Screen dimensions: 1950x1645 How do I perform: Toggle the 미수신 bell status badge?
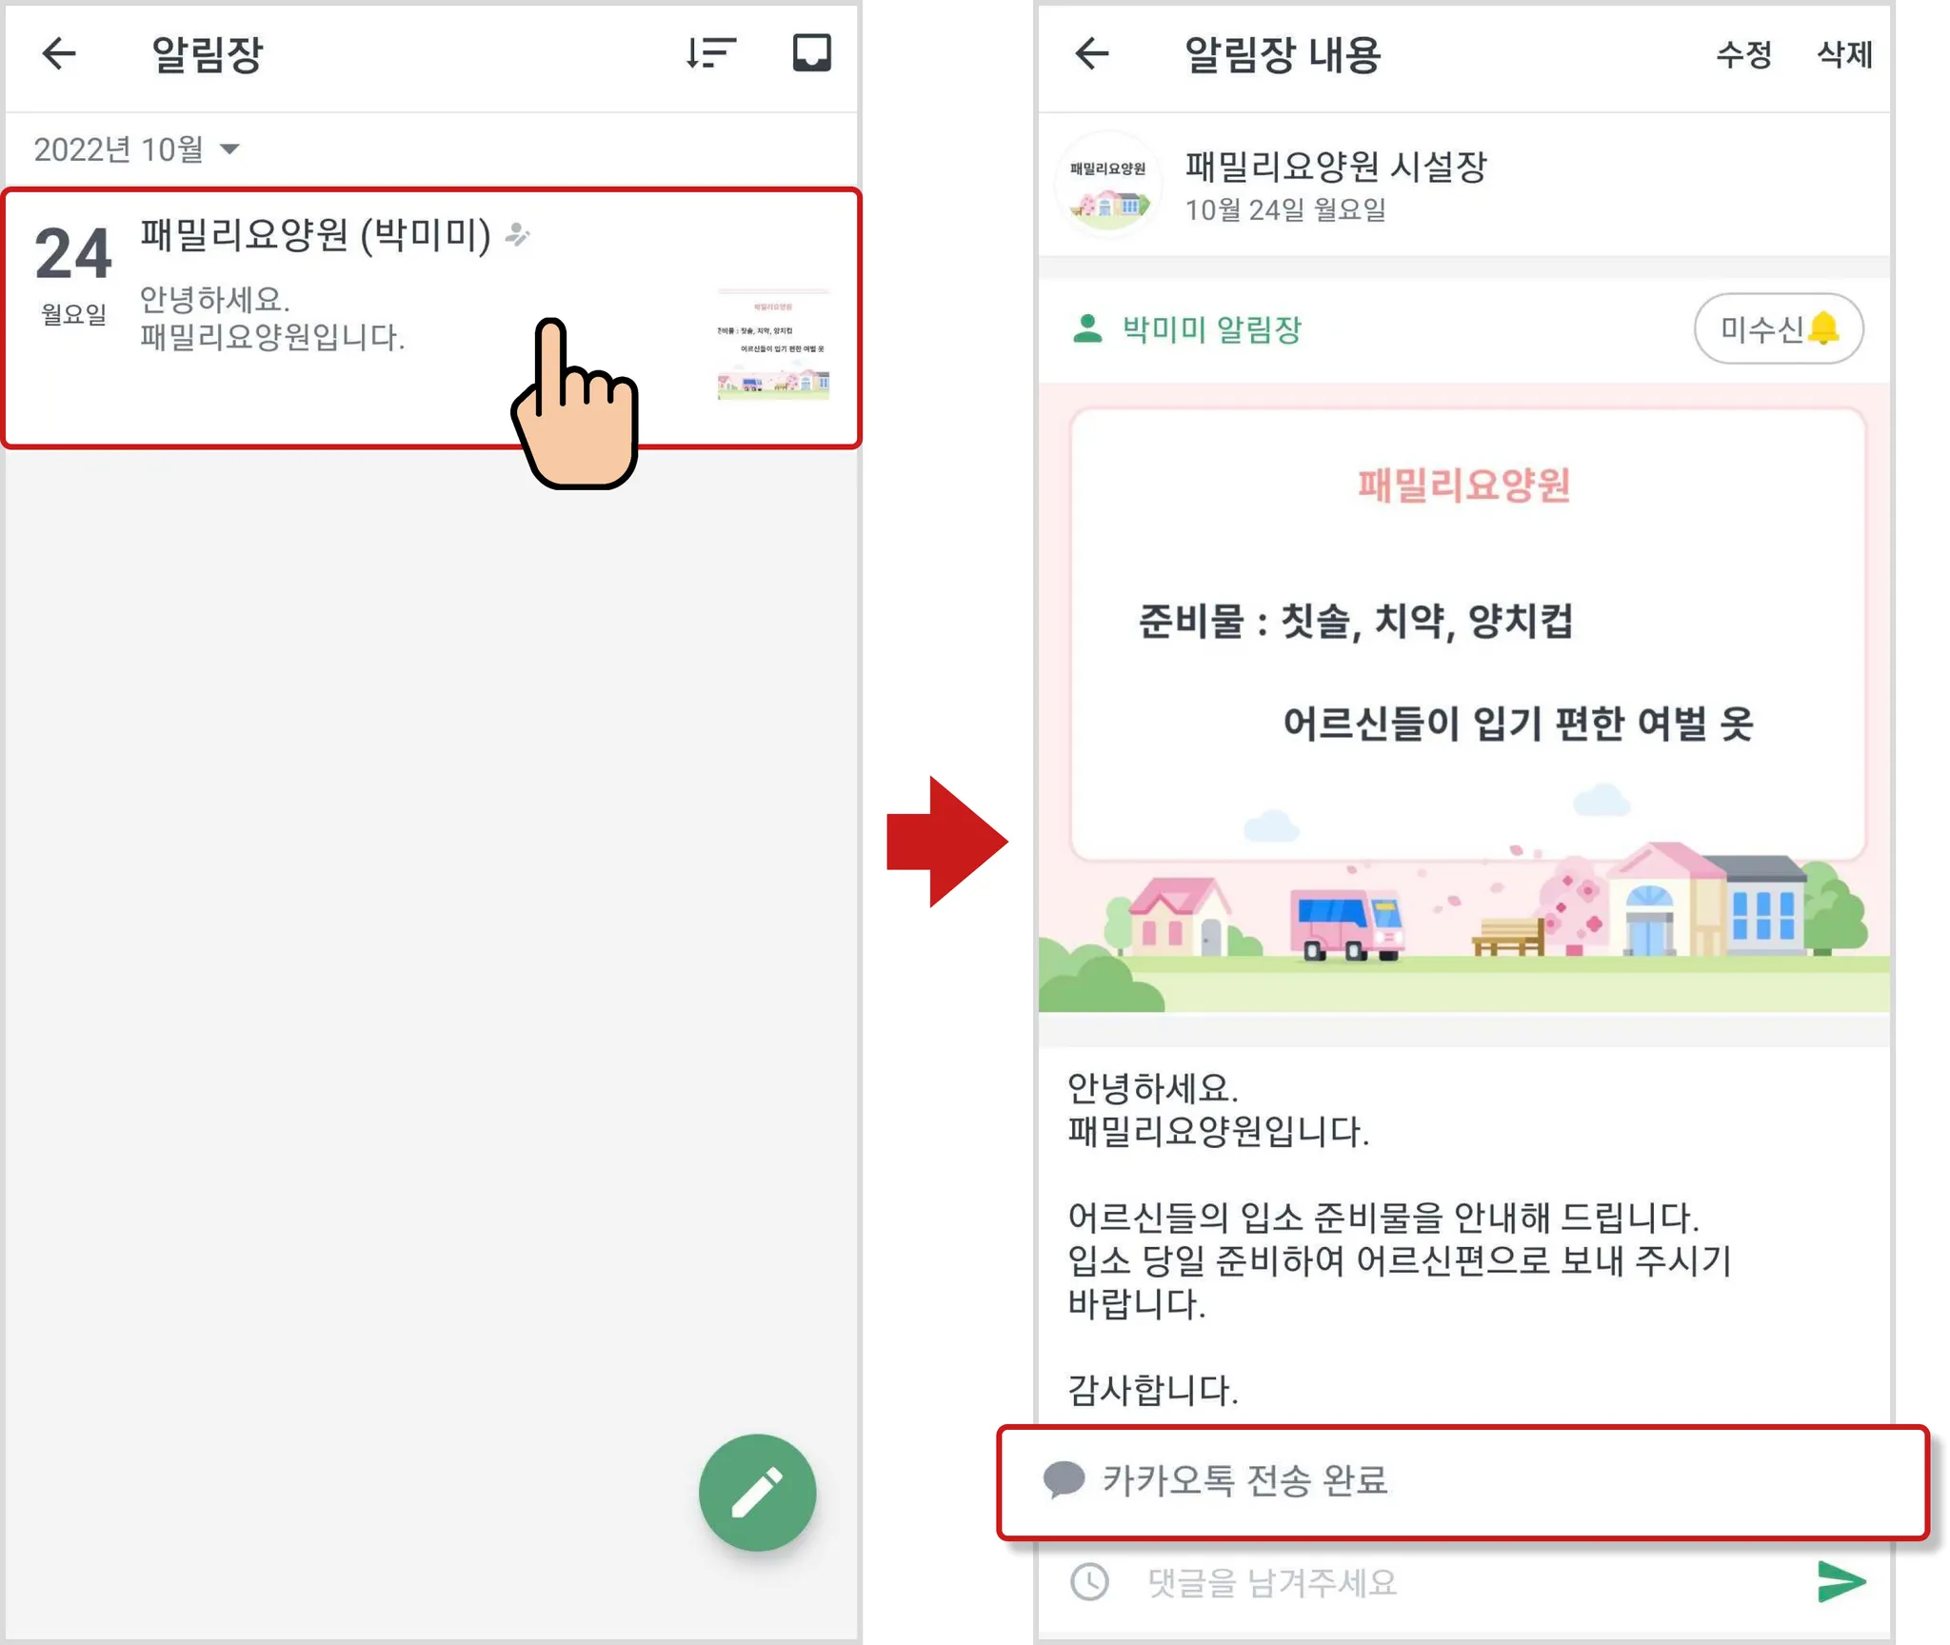tap(1778, 328)
